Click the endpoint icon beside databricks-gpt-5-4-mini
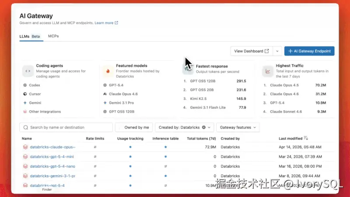This screenshot has height=197, width=350. pyautogui.click(x=25, y=157)
